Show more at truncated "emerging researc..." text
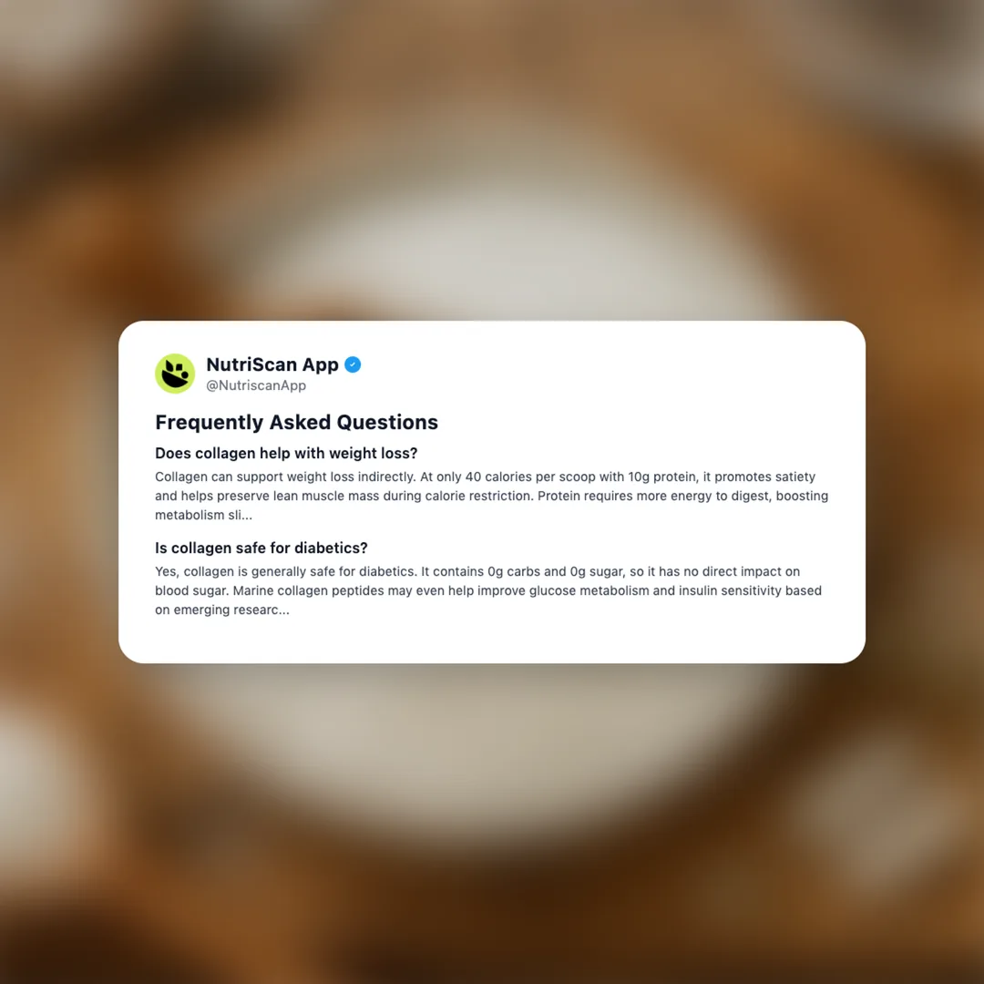Screen dimensions: 984x984 pos(231,610)
